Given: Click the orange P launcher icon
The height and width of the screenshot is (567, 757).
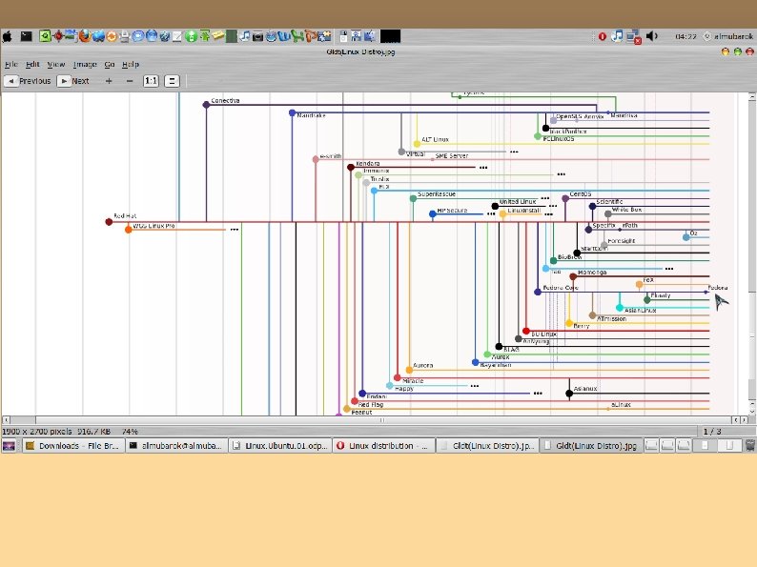Looking at the screenshot, I should point(311,36).
